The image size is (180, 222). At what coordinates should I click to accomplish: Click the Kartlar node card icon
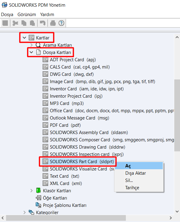coord(31,38)
